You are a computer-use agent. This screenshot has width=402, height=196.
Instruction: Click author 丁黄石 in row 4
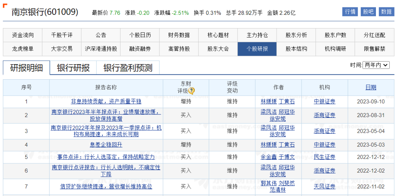287,145
